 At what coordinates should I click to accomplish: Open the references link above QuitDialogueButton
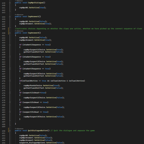tap(19, 129)
